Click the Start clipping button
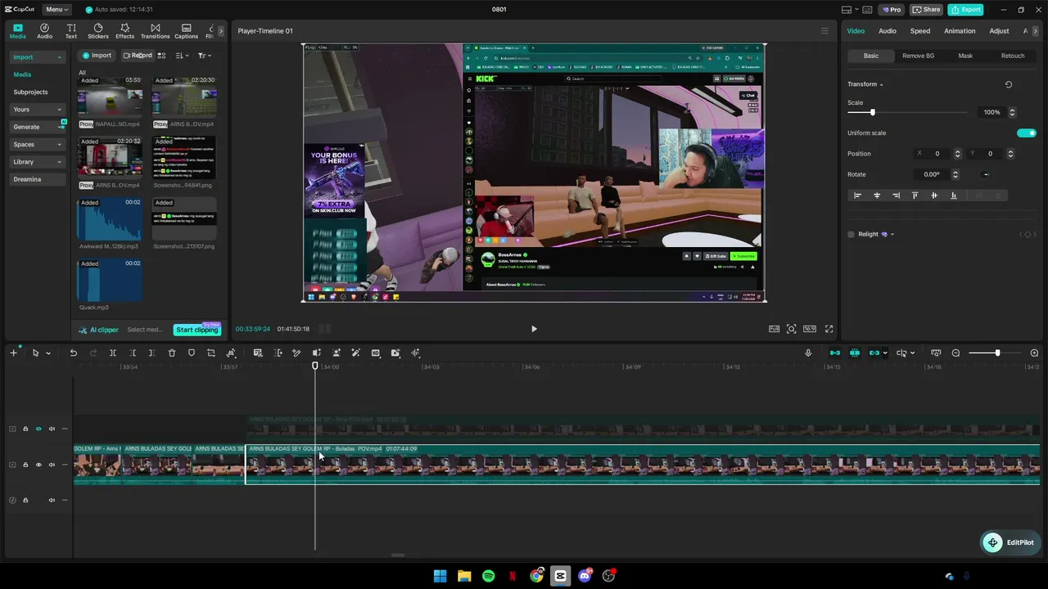Image resolution: width=1048 pixels, height=589 pixels. [197, 330]
